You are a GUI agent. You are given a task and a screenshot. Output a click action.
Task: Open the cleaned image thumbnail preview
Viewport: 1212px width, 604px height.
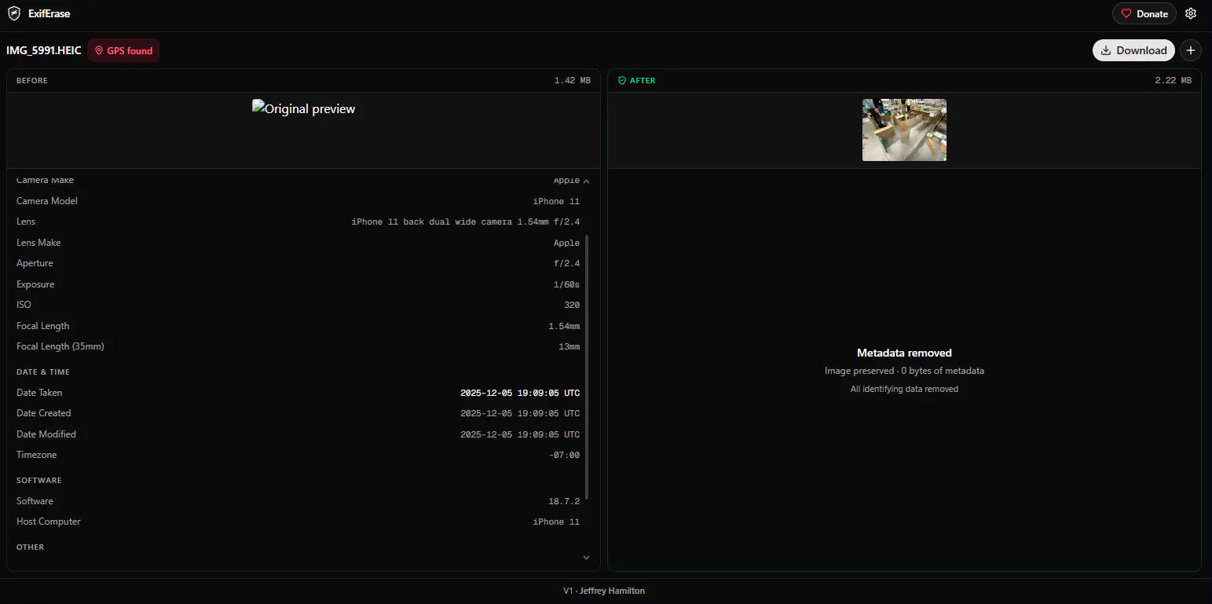pos(904,130)
